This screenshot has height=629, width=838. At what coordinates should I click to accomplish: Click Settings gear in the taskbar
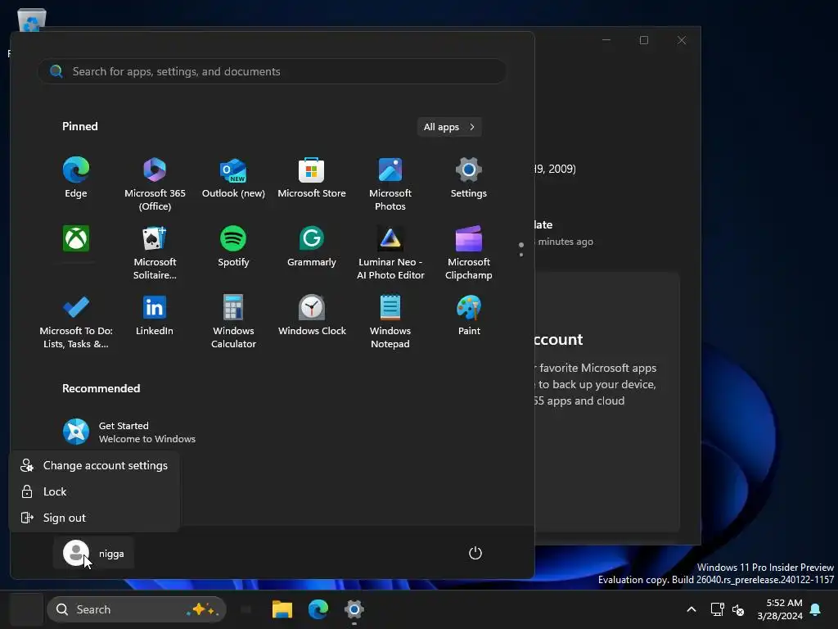click(x=354, y=609)
